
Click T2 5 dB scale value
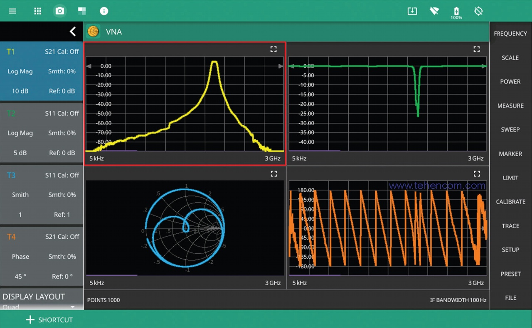[20, 153]
